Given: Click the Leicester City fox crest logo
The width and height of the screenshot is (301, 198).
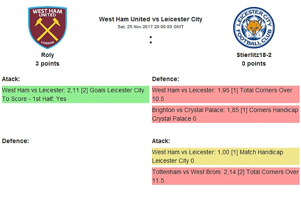Looking at the screenshot, I should click(254, 28).
